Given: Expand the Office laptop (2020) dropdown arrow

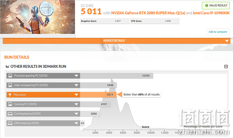Looking at the screenshot, I should tap(76, 123).
